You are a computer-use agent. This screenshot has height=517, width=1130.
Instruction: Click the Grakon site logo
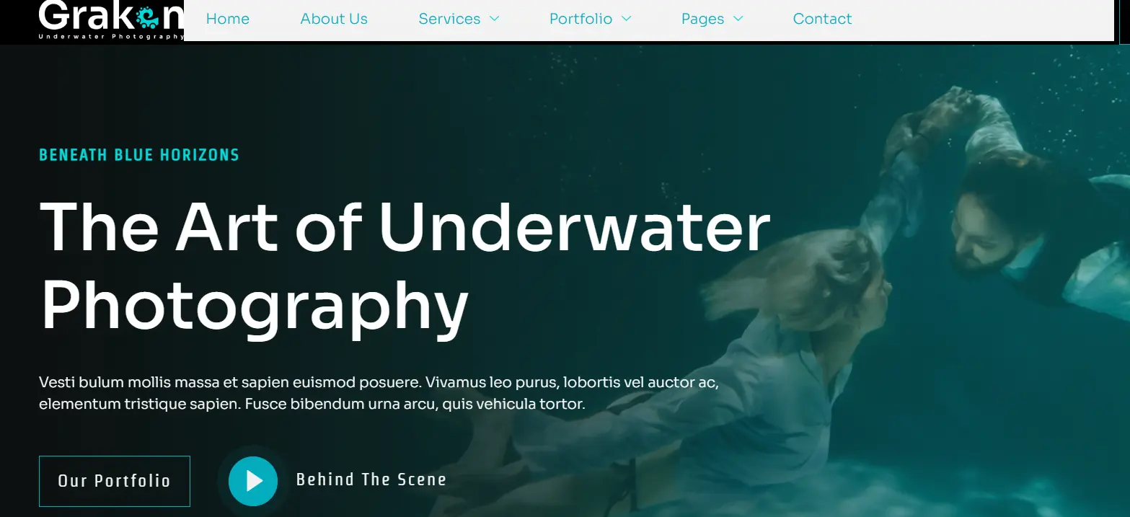(112, 19)
